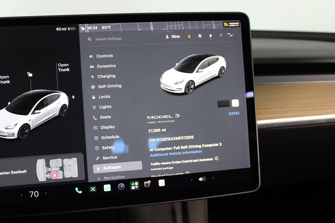Decrease temperature with the left arrow by 70

(22, 195)
